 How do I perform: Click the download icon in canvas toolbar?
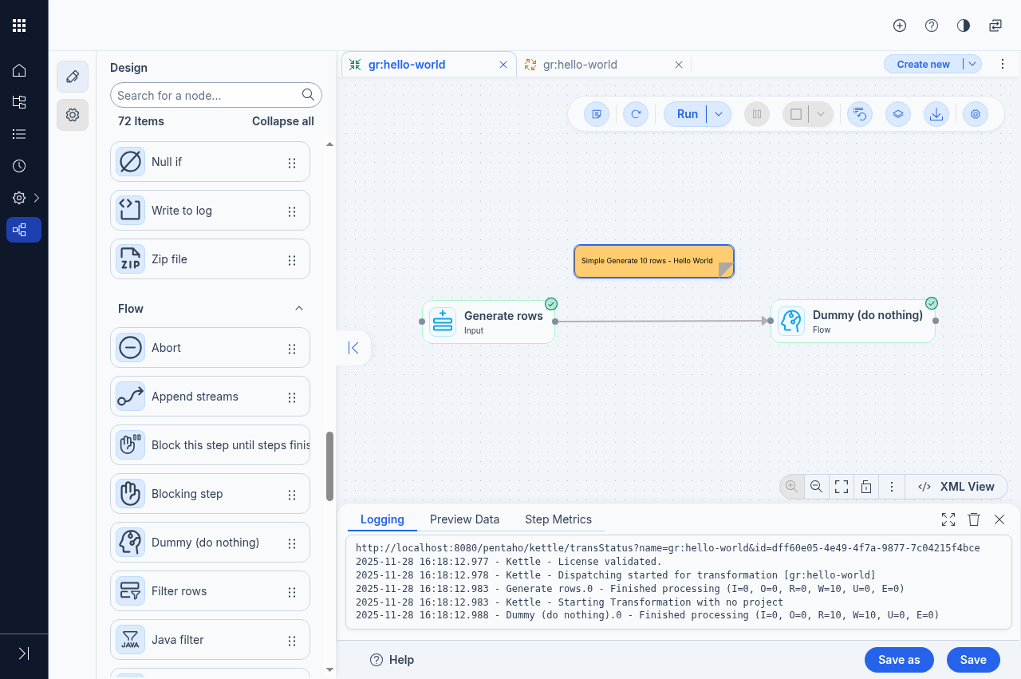[936, 114]
